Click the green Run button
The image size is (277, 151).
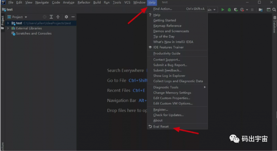(223, 10)
